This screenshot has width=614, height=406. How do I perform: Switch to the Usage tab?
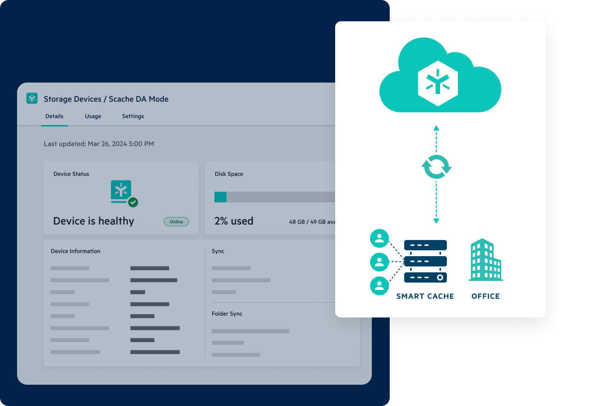pos(93,116)
